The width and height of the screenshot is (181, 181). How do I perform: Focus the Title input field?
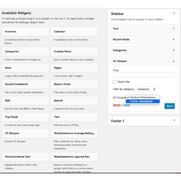pyautogui.click(x=144, y=75)
